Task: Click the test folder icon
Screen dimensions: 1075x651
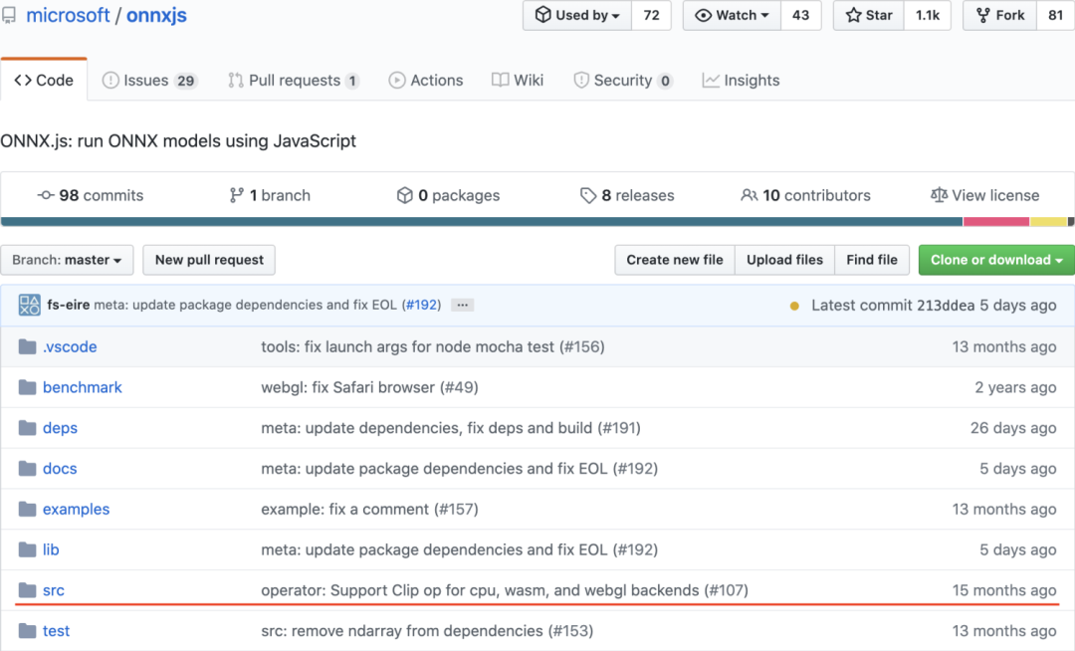Action: [x=28, y=630]
